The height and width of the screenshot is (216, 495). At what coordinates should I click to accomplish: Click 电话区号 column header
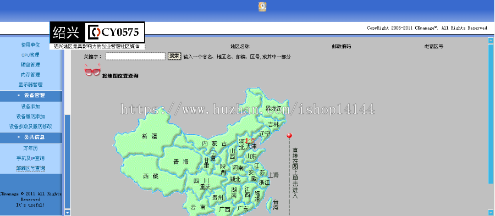[434, 46]
